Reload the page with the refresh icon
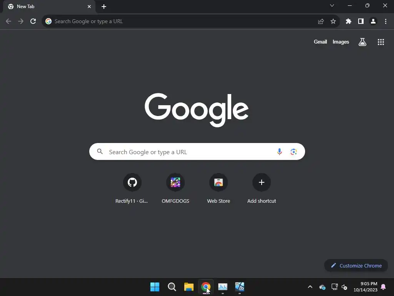The image size is (394, 296). [x=33, y=22]
